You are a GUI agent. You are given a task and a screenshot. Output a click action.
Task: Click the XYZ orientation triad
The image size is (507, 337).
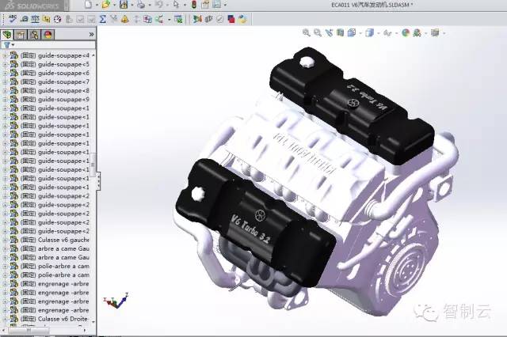pyautogui.click(x=116, y=301)
